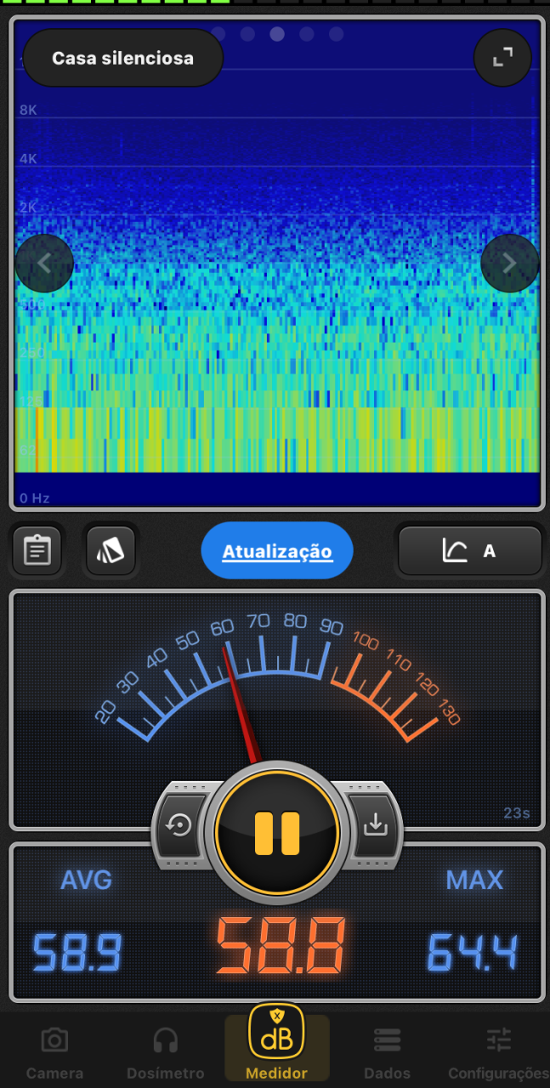Tap the eraser clear icon
This screenshot has width=550, height=1088.
(111, 551)
